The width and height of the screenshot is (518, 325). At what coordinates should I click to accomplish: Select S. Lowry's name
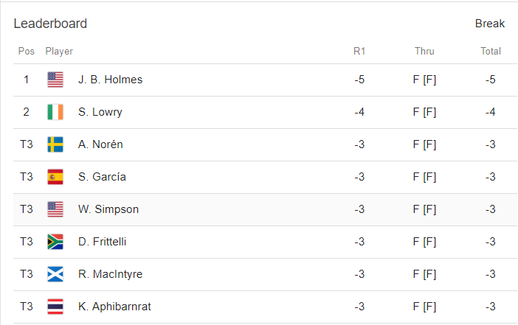pyautogui.click(x=100, y=112)
